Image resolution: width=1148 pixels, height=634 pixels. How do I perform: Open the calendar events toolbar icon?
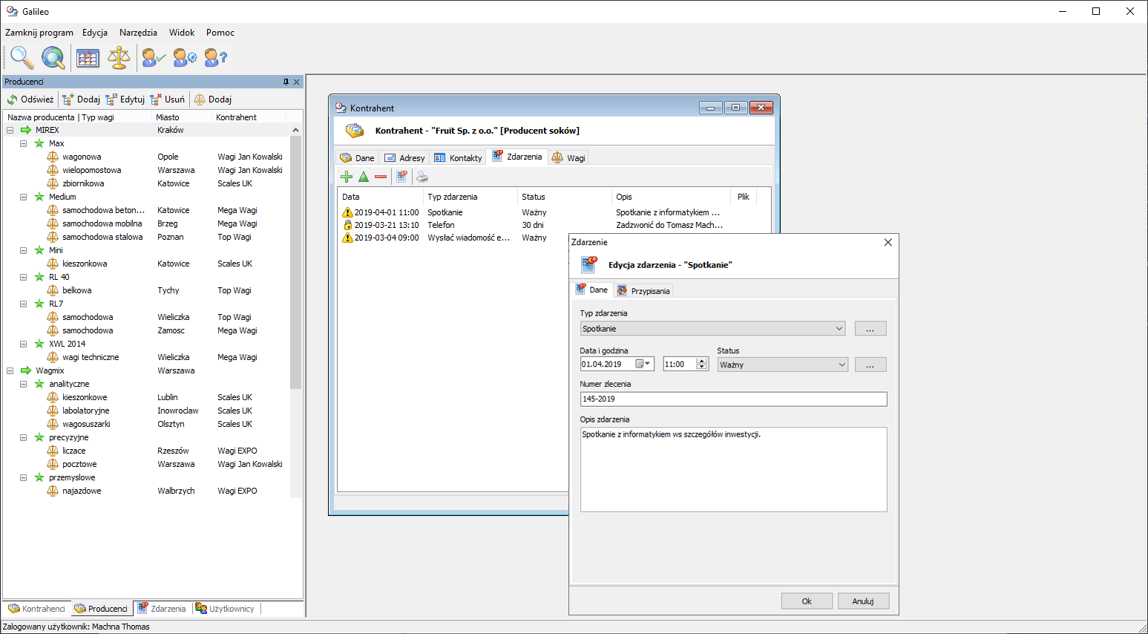pyautogui.click(x=88, y=57)
